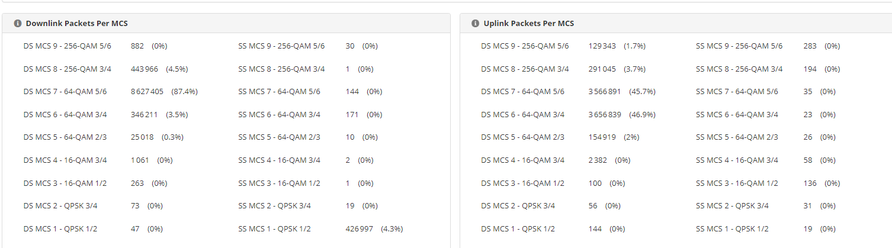Click the info icon beside Uplink Packets Per MCS
892x248 pixels.
pyautogui.click(x=475, y=24)
